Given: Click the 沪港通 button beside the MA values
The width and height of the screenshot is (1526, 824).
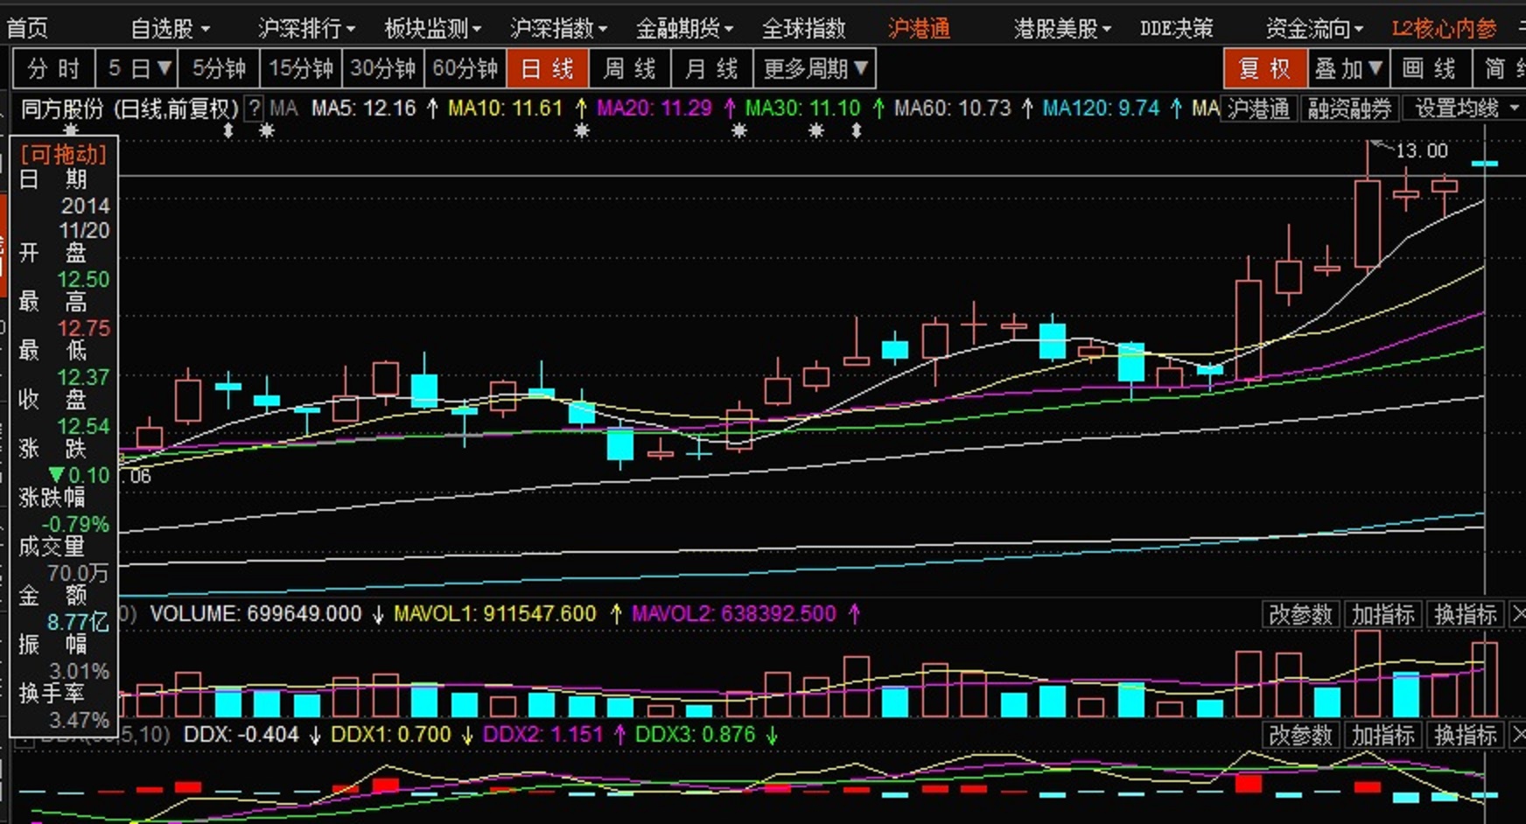Looking at the screenshot, I should pos(1258,108).
